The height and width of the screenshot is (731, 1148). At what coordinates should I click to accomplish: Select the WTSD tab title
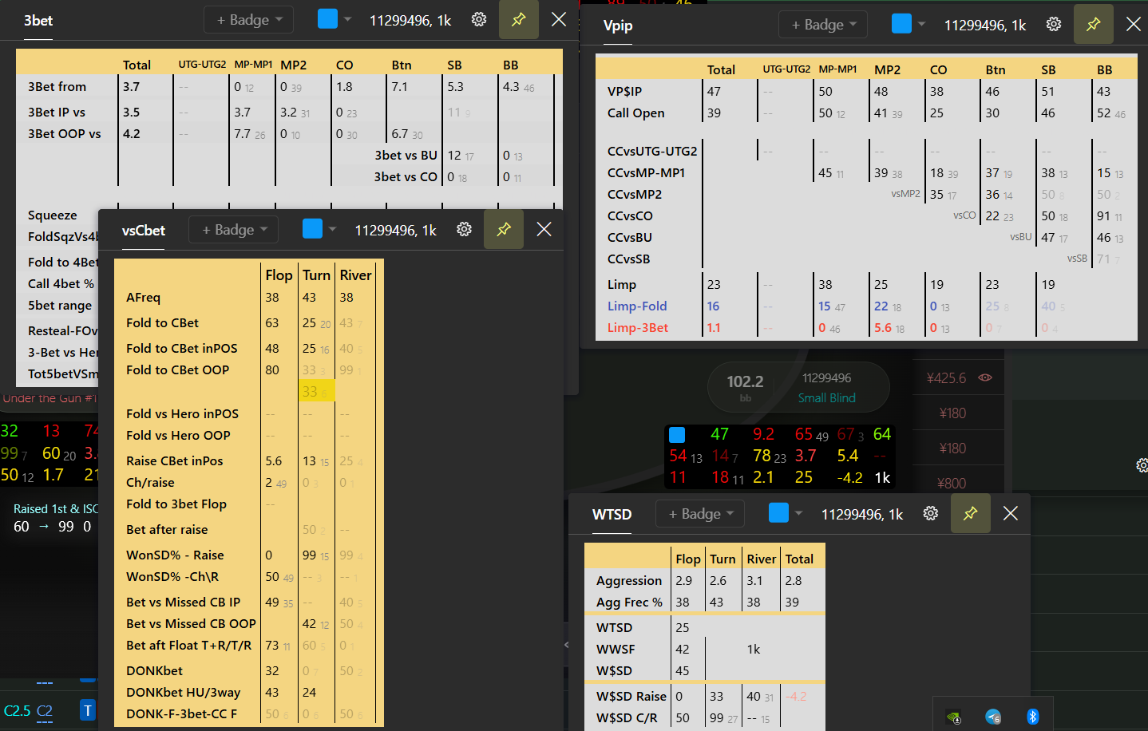point(612,515)
